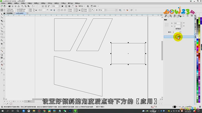
Task: Click the full-screen preview icon
Action: coord(62,6)
